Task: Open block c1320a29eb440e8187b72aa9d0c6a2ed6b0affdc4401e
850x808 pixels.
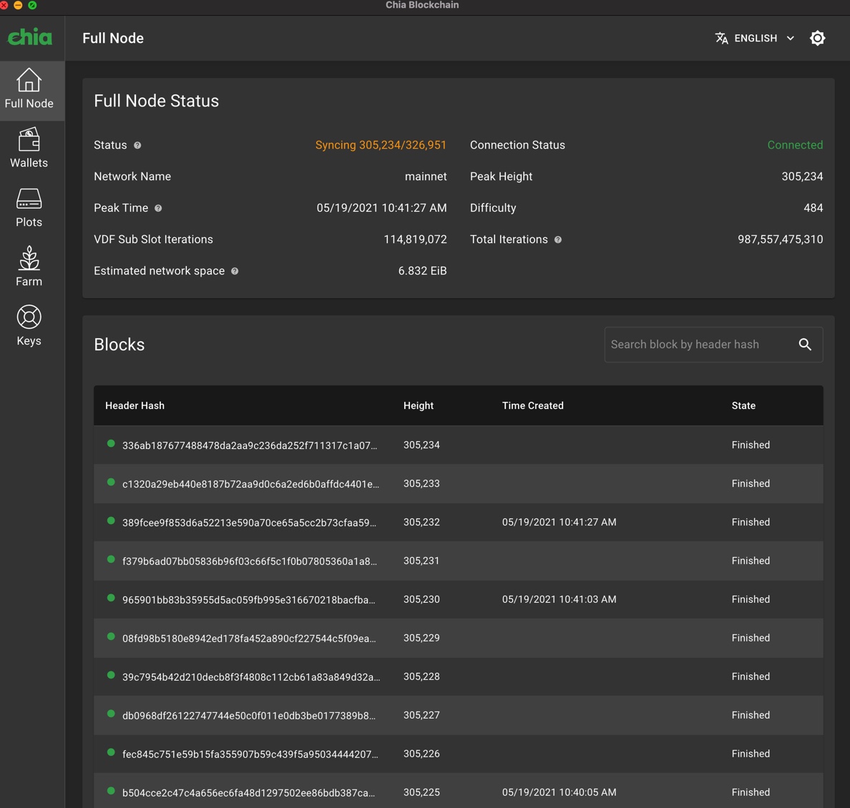Action: (x=250, y=484)
